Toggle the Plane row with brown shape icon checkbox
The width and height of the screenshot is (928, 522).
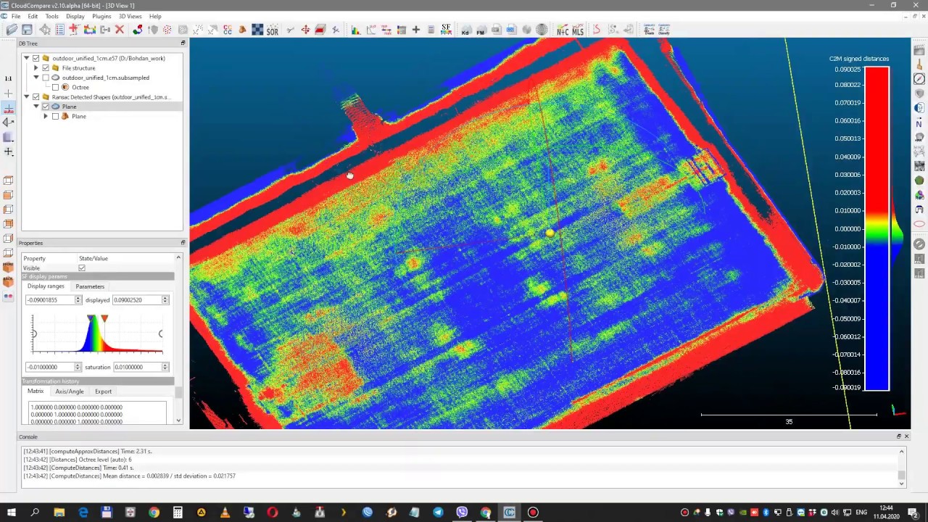(55, 117)
